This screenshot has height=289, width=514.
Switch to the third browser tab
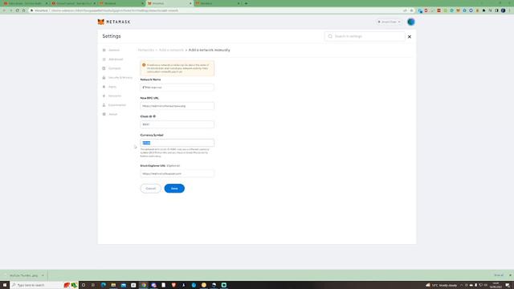[x=121, y=3]
